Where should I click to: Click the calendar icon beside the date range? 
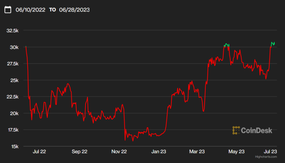click(x=8, y=10)
